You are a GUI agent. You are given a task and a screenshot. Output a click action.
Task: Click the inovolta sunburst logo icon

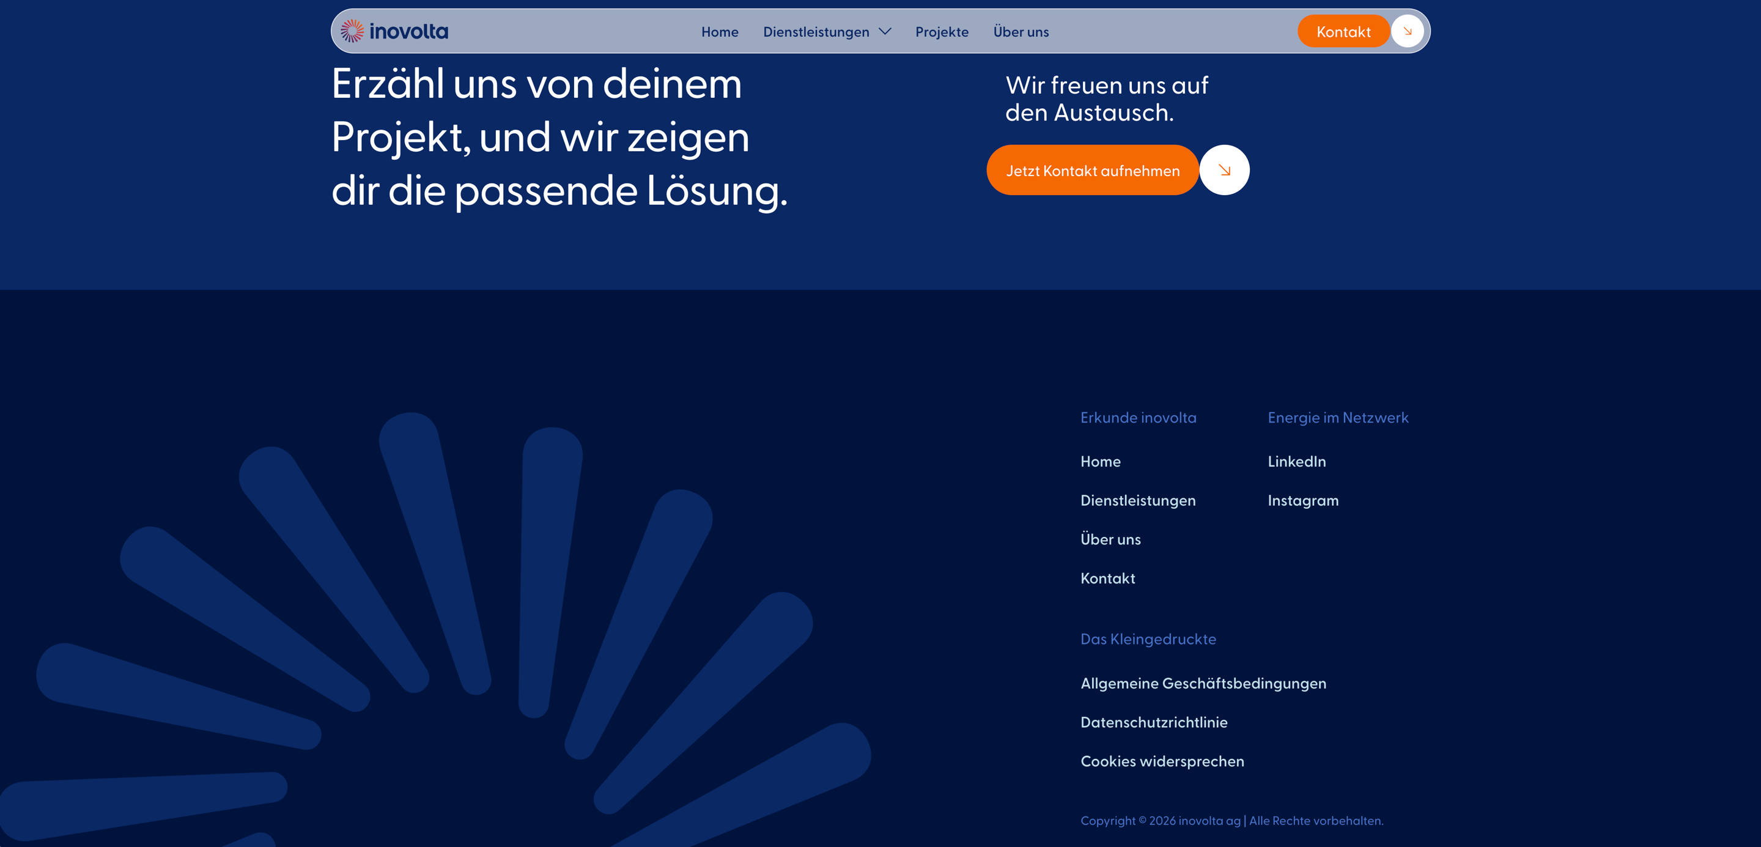pos(352,31)
